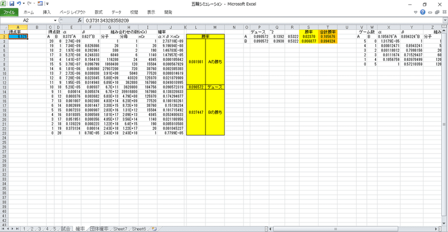Image resolution: width=448 pixels, height=232 pixels.
Task: Open the ページ レイアウト ribbon tab
Action: [x=73, y=12]
